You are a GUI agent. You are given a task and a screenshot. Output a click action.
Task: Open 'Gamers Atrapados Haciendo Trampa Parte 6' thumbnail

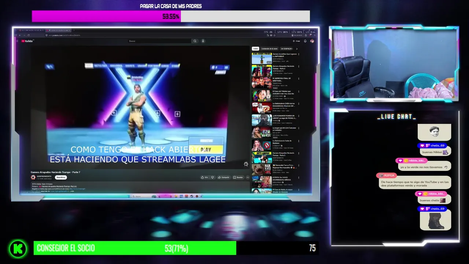pyautogui.click(x=262, y=71)
